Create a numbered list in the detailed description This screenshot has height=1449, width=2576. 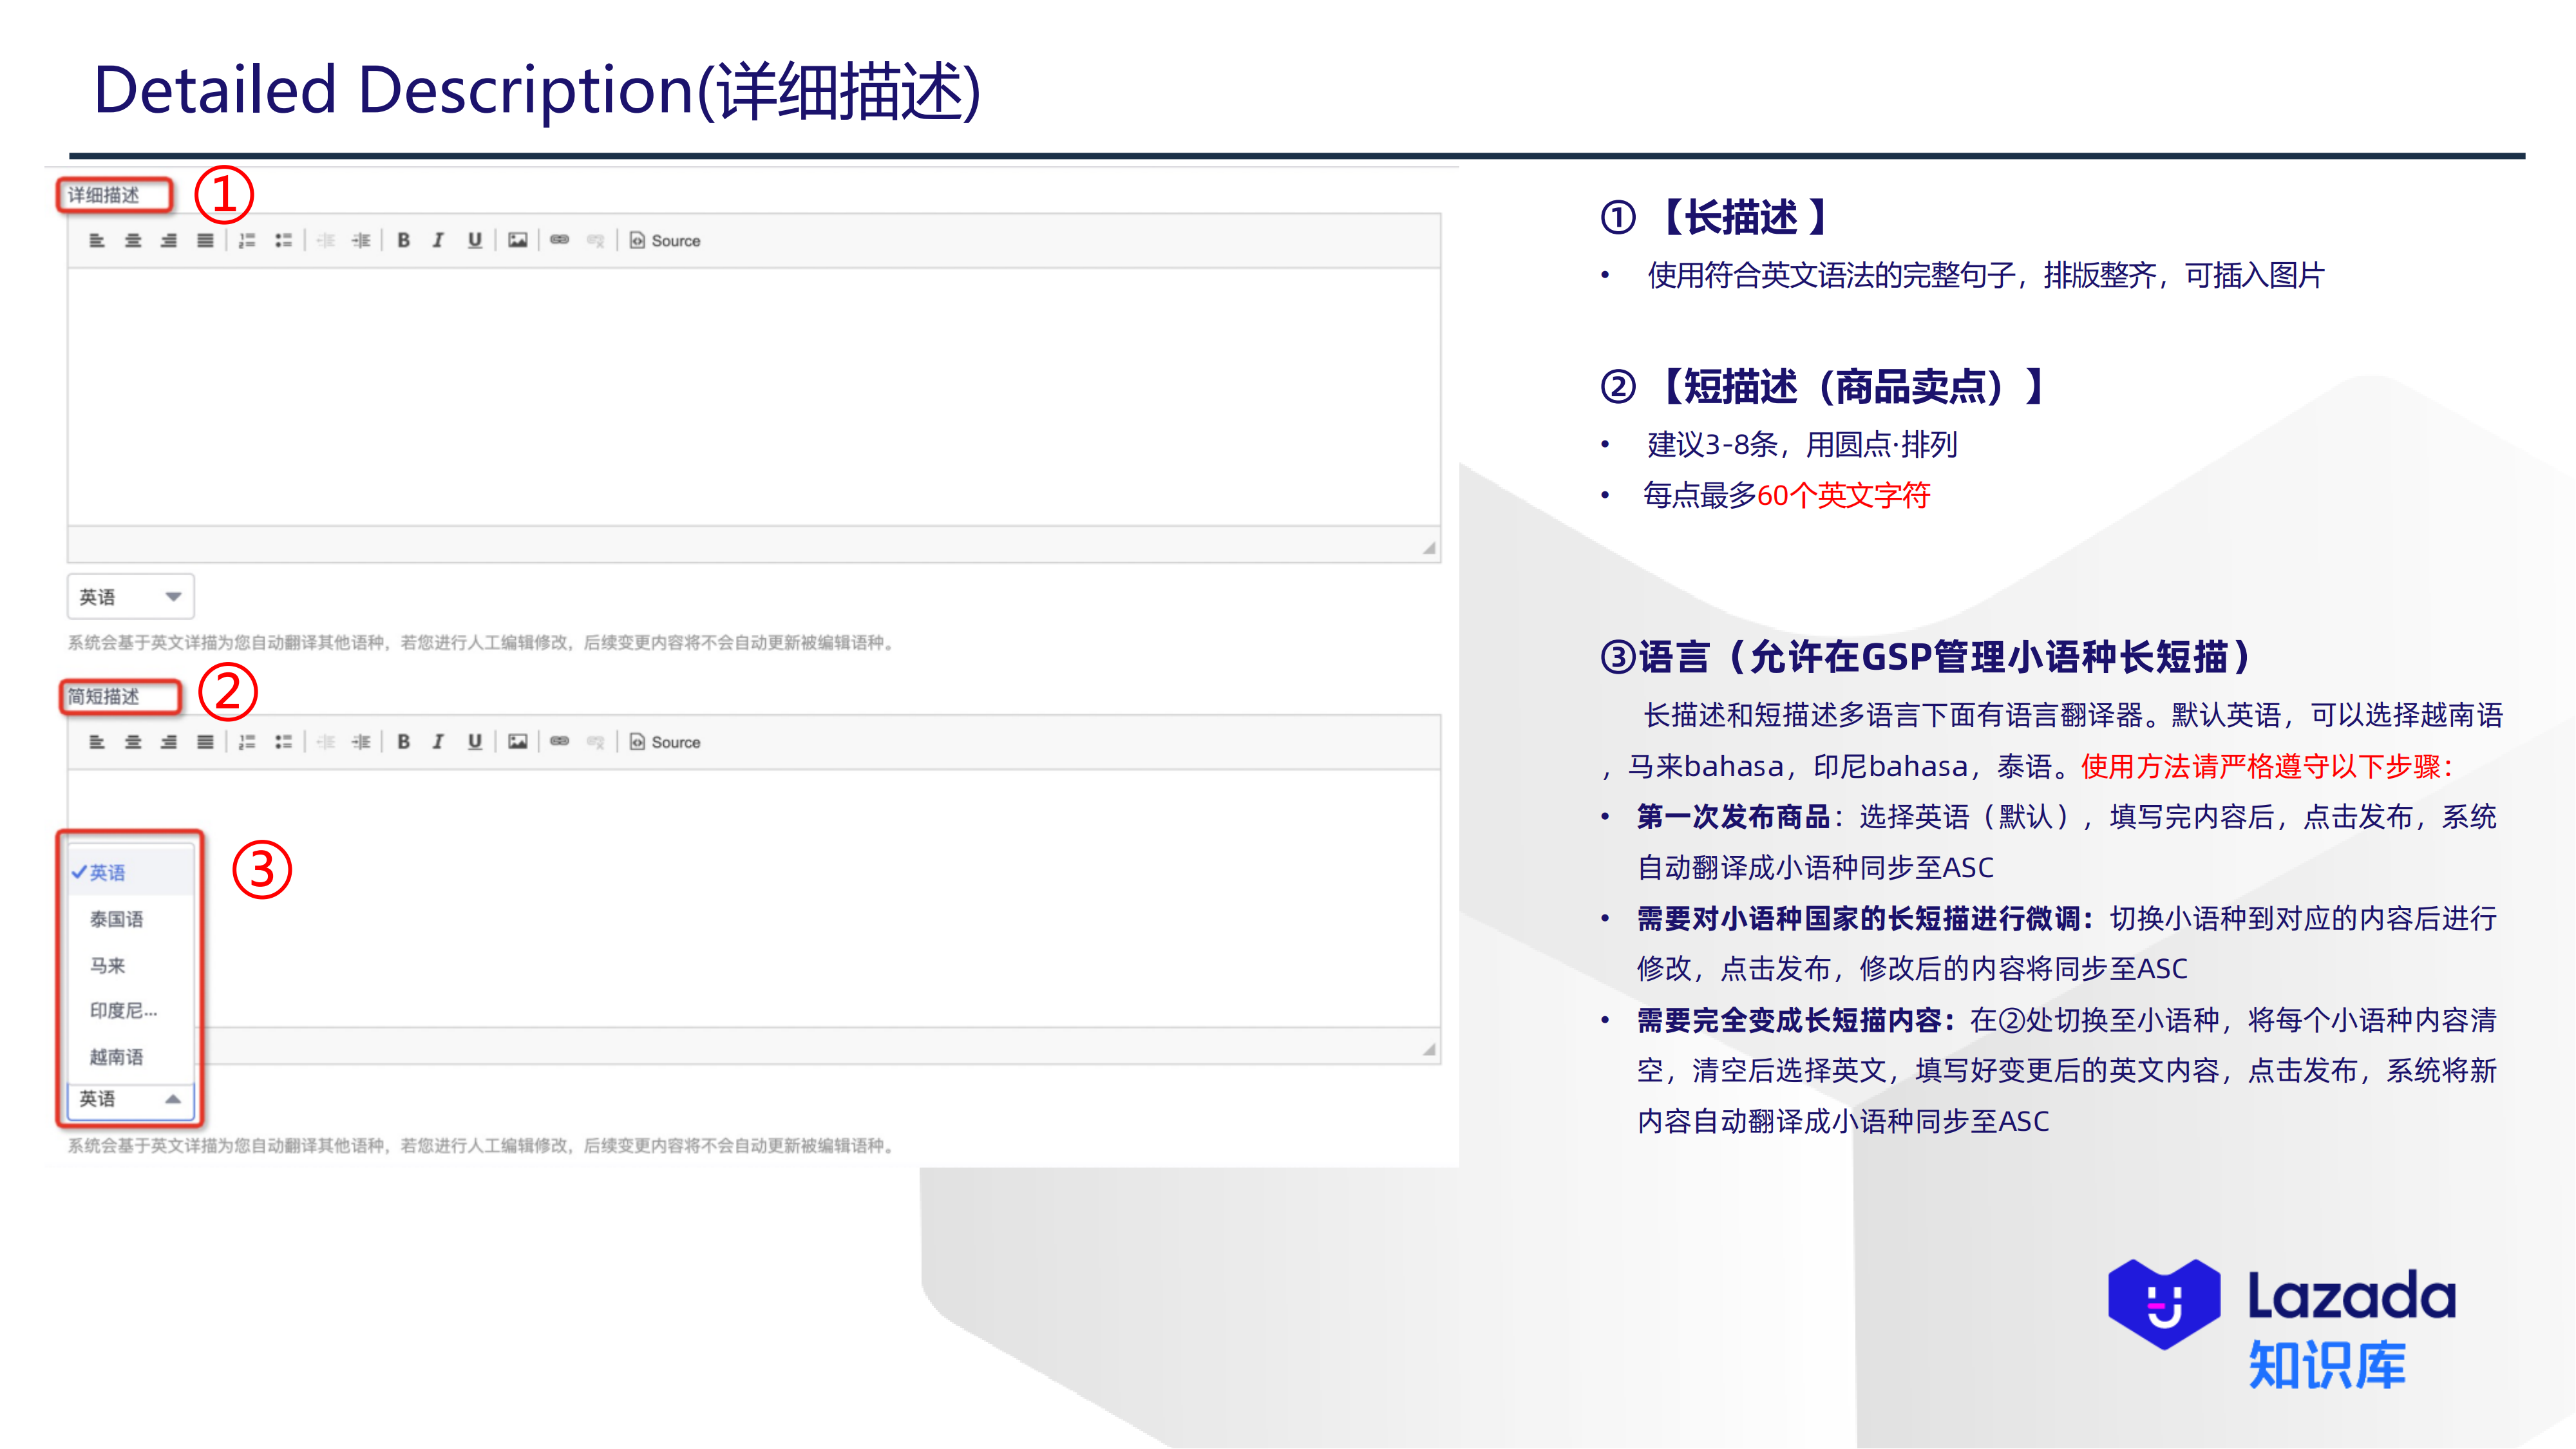click(246, 240)
